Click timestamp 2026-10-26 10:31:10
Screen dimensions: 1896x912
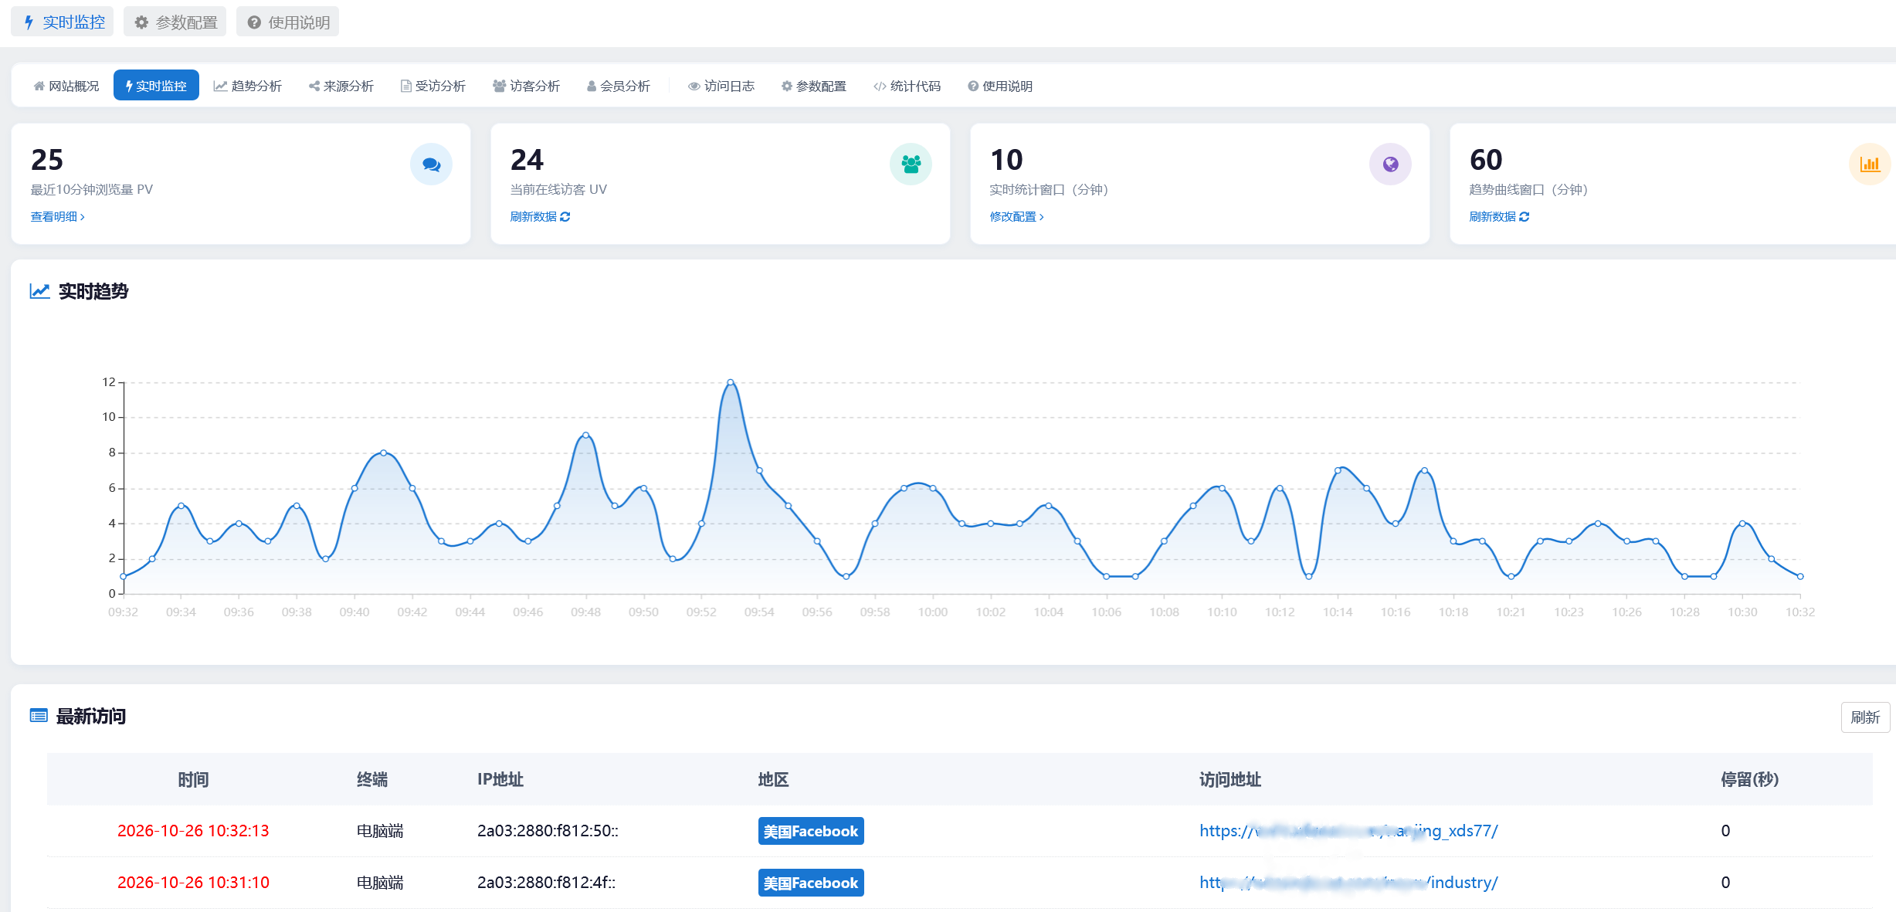pyautogui.click(x=193, y=883)
